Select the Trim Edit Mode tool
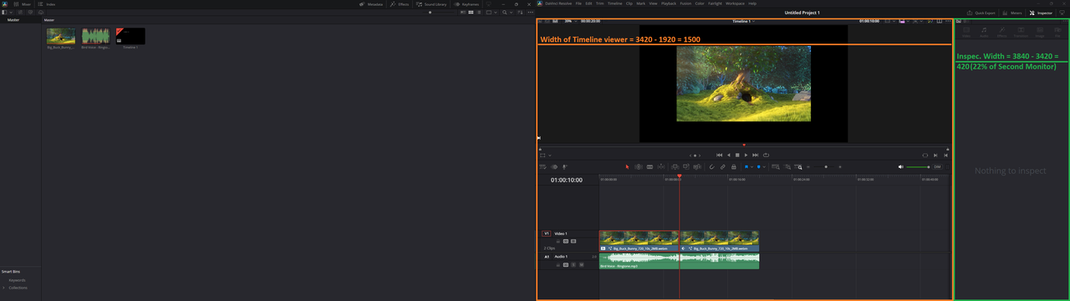The image size is (1070, 301). click(639, 167)
